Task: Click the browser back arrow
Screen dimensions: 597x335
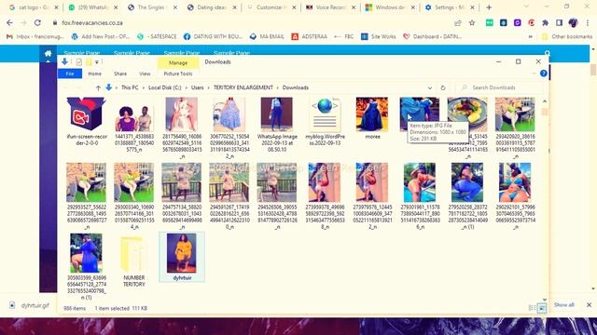Action: [x=9, y=22]
